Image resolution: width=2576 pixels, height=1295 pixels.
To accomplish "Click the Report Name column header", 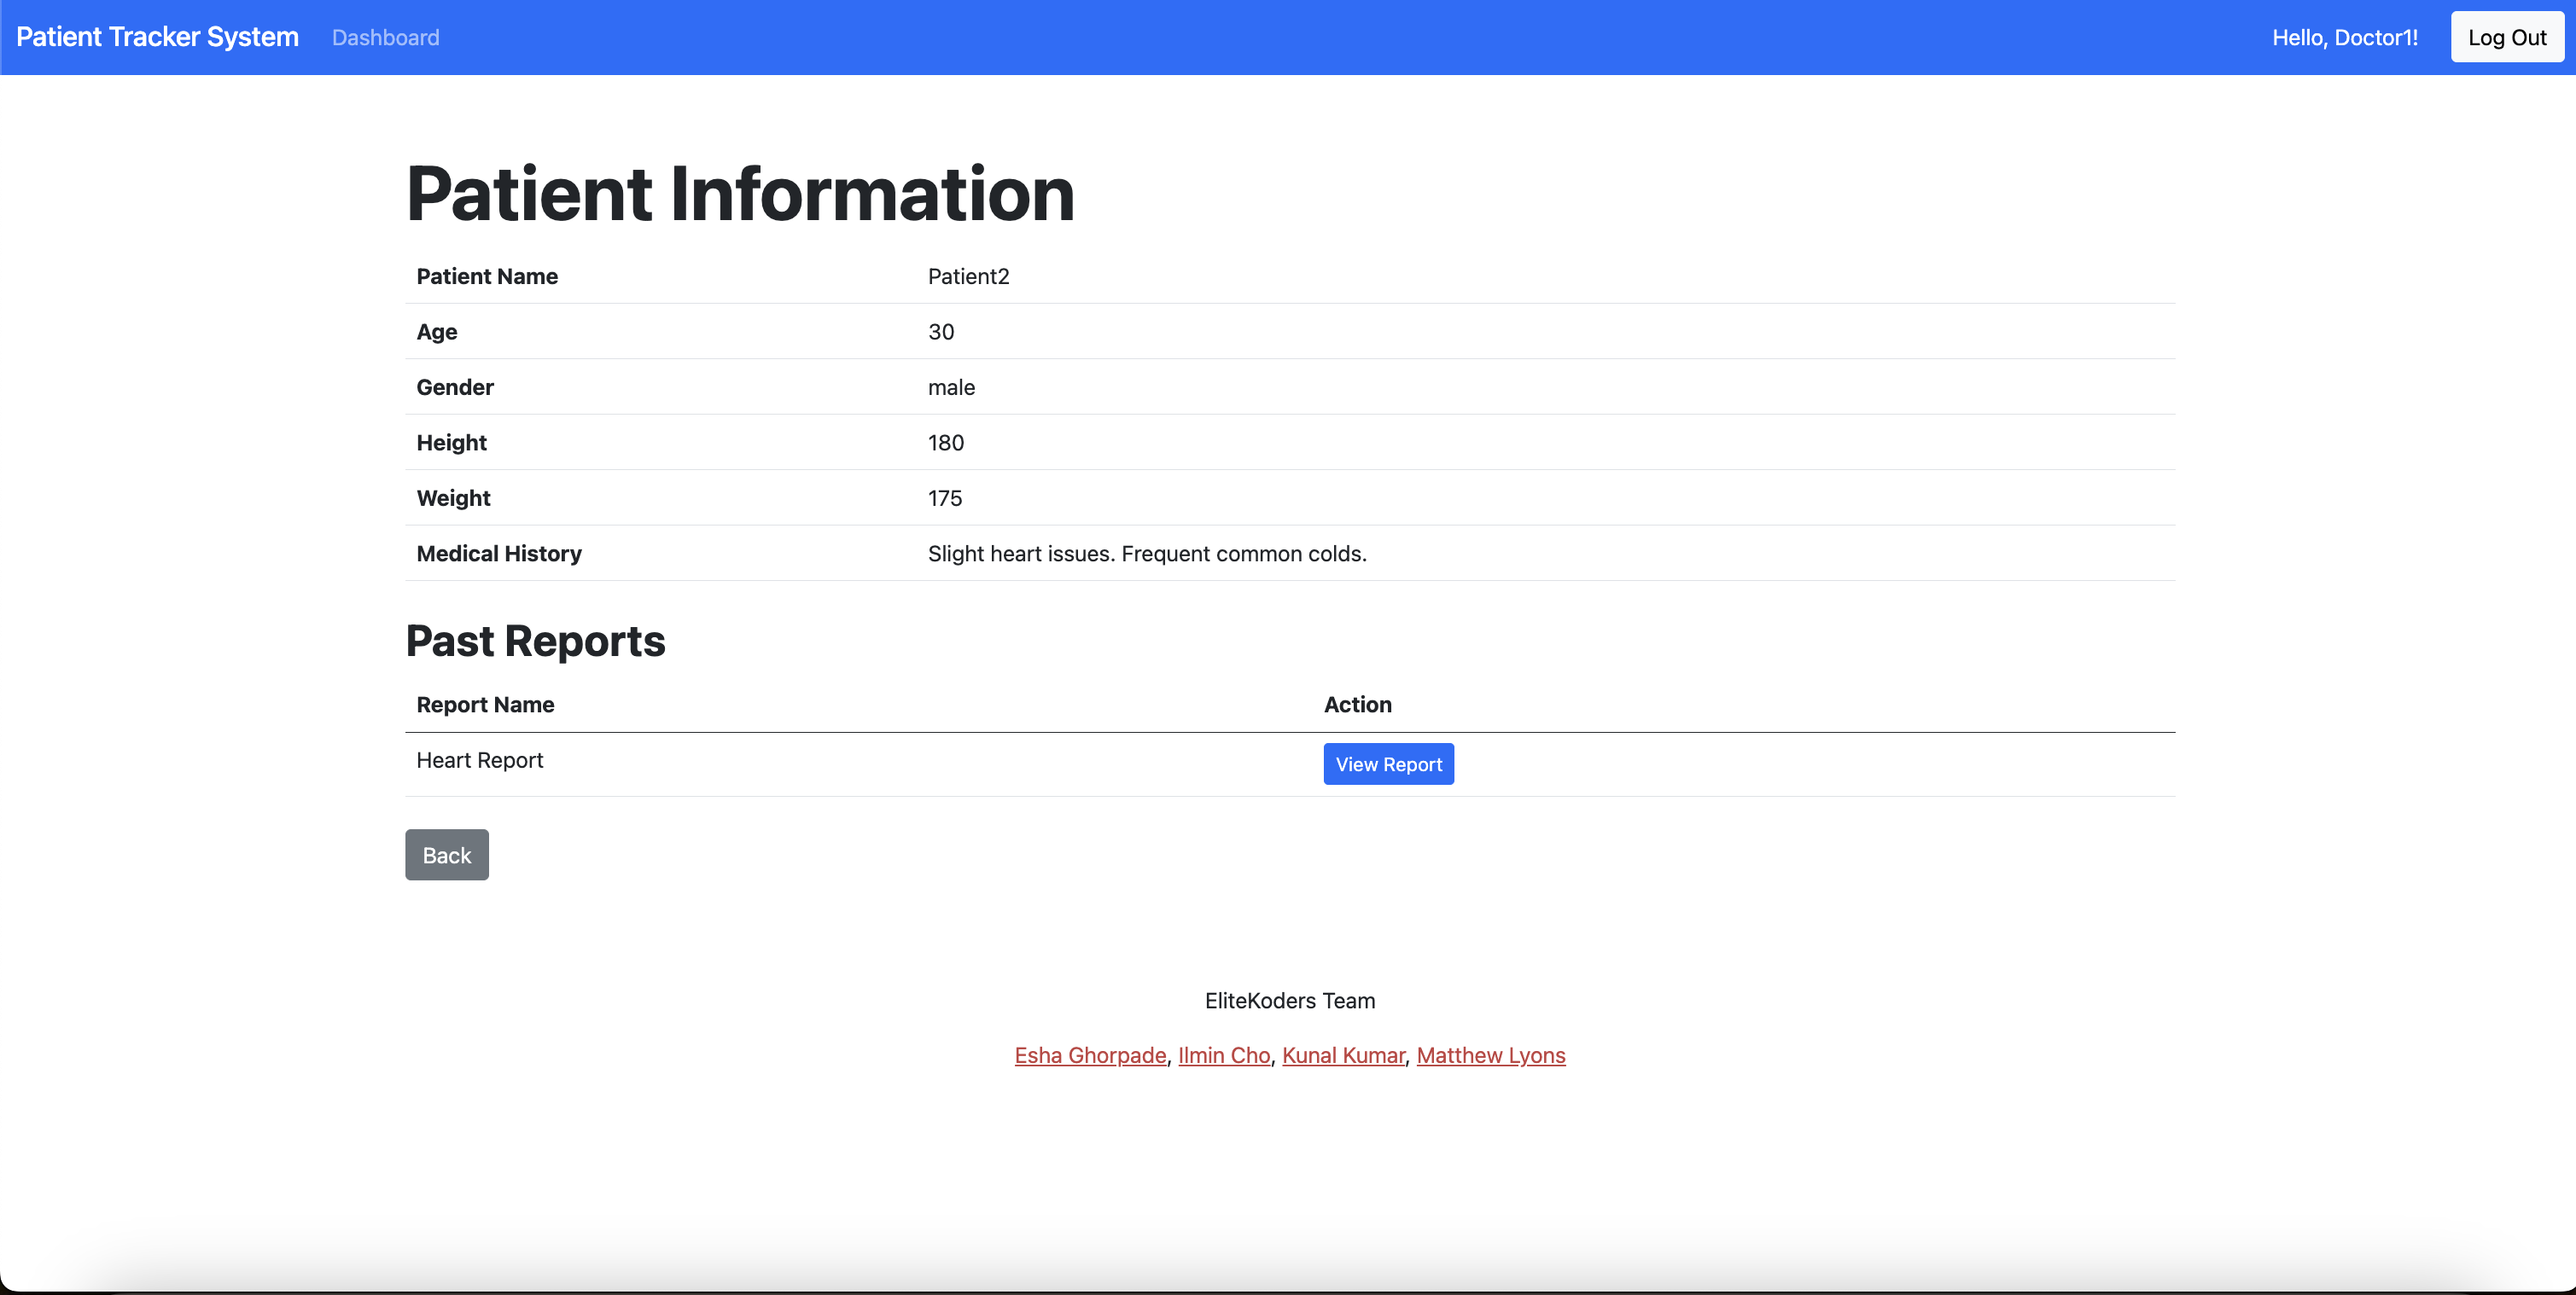I will point(486,702).
